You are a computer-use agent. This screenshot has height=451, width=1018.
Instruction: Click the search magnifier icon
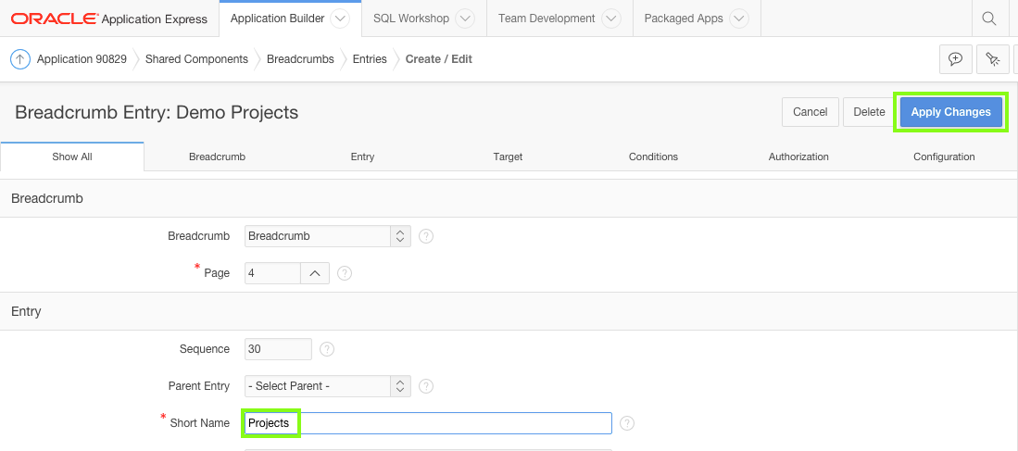pyautogui.click(x=989, y=19)
